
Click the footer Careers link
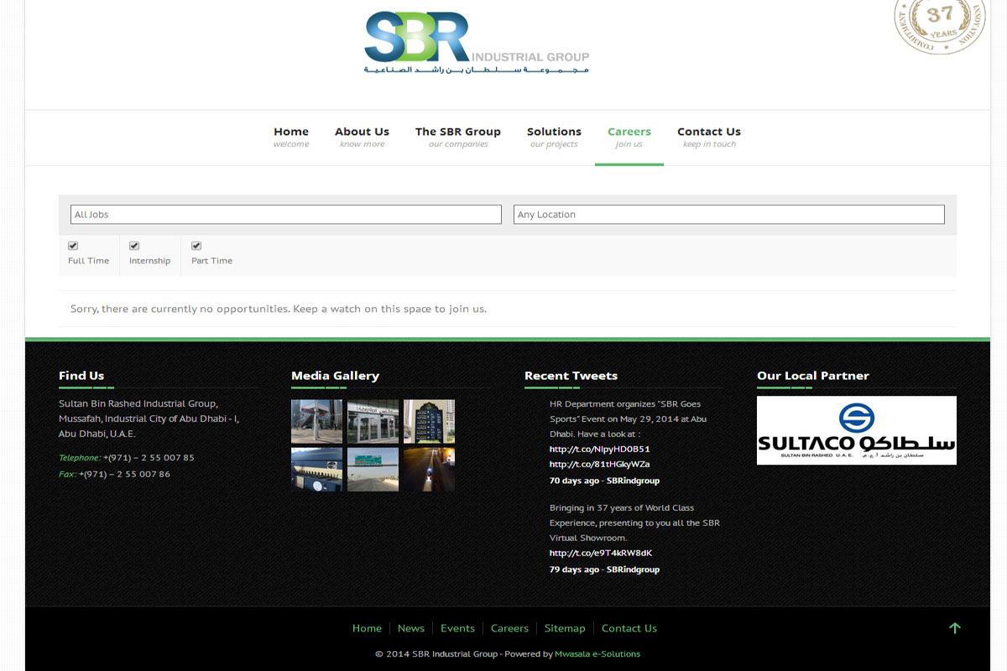click(x=509, y=628)
